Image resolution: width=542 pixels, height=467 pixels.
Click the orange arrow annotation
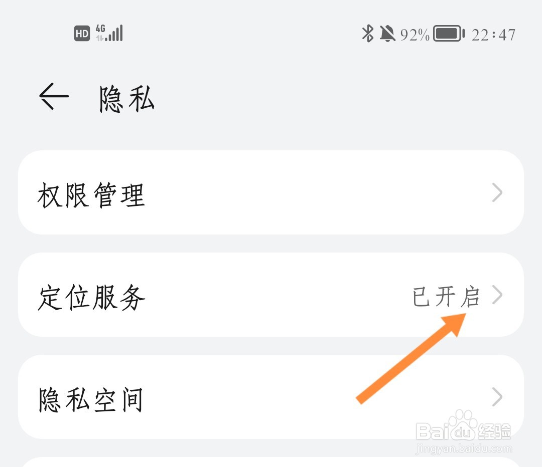(411, 359)
